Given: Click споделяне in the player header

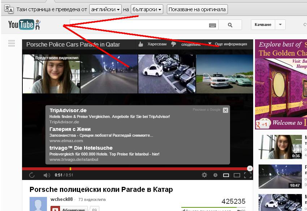Looking at the screenshot, I should click(191, 44).
